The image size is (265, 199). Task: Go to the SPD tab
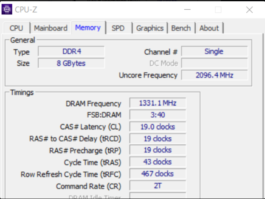(118, 28)
